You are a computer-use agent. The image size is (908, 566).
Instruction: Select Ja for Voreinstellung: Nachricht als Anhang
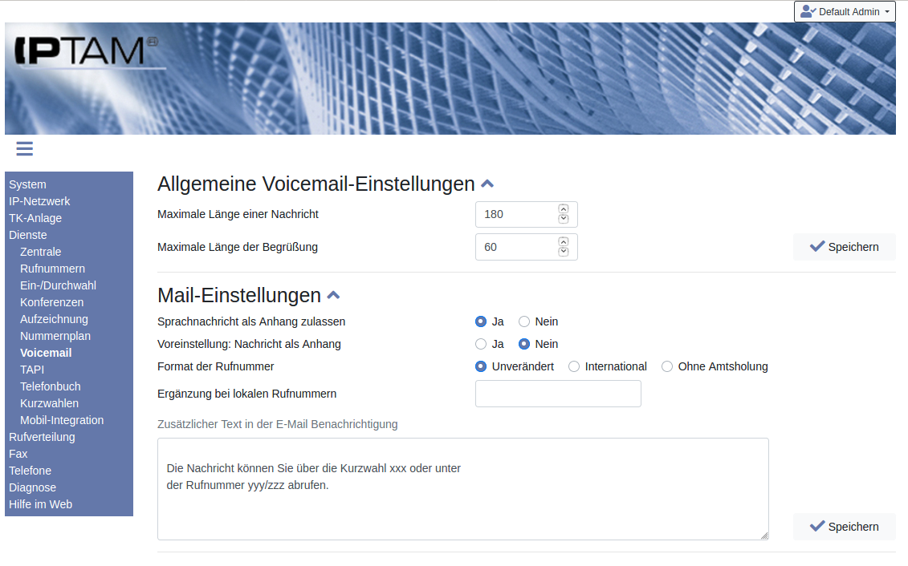coord(481,344)
